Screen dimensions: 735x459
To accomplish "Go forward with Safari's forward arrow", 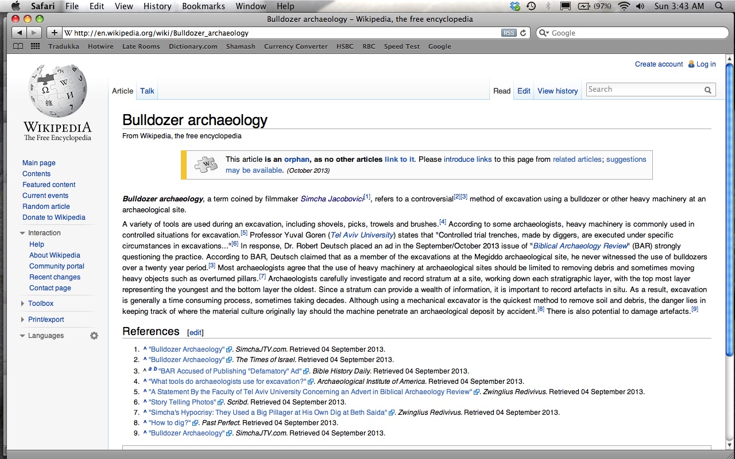I will click(x=34, y=33).
